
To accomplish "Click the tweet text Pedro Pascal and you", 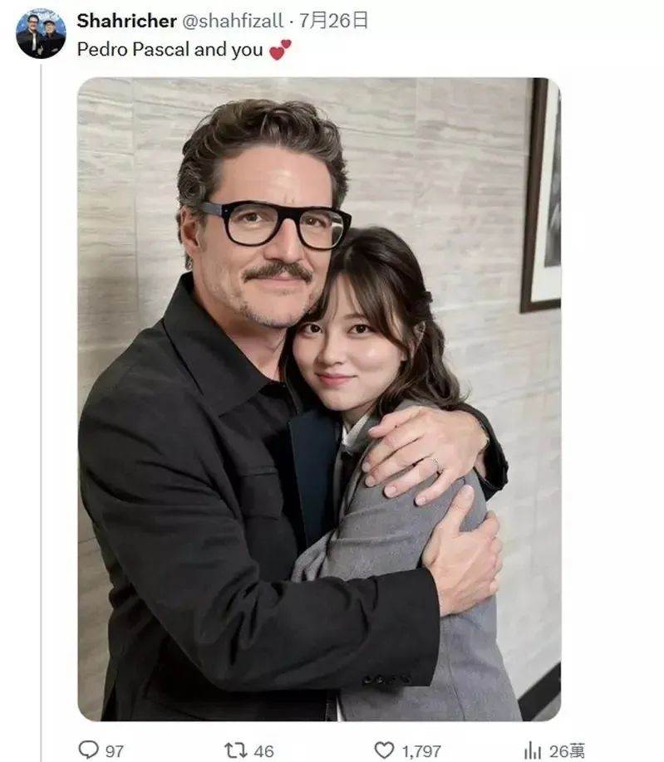I will (x=170, y=50).
